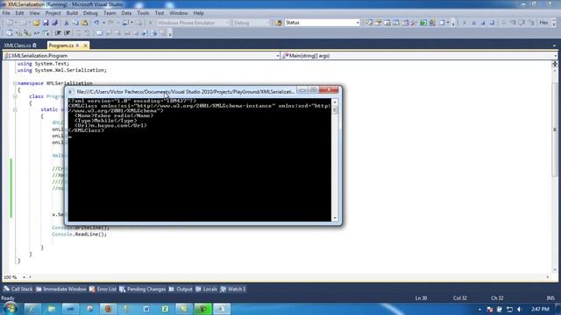Click the green Excel taskbar icon
This screenshot has width=561, height=315.
(x=165, y=309)
